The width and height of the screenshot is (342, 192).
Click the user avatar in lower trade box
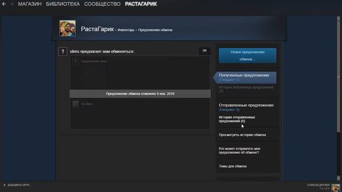(75, 104)
